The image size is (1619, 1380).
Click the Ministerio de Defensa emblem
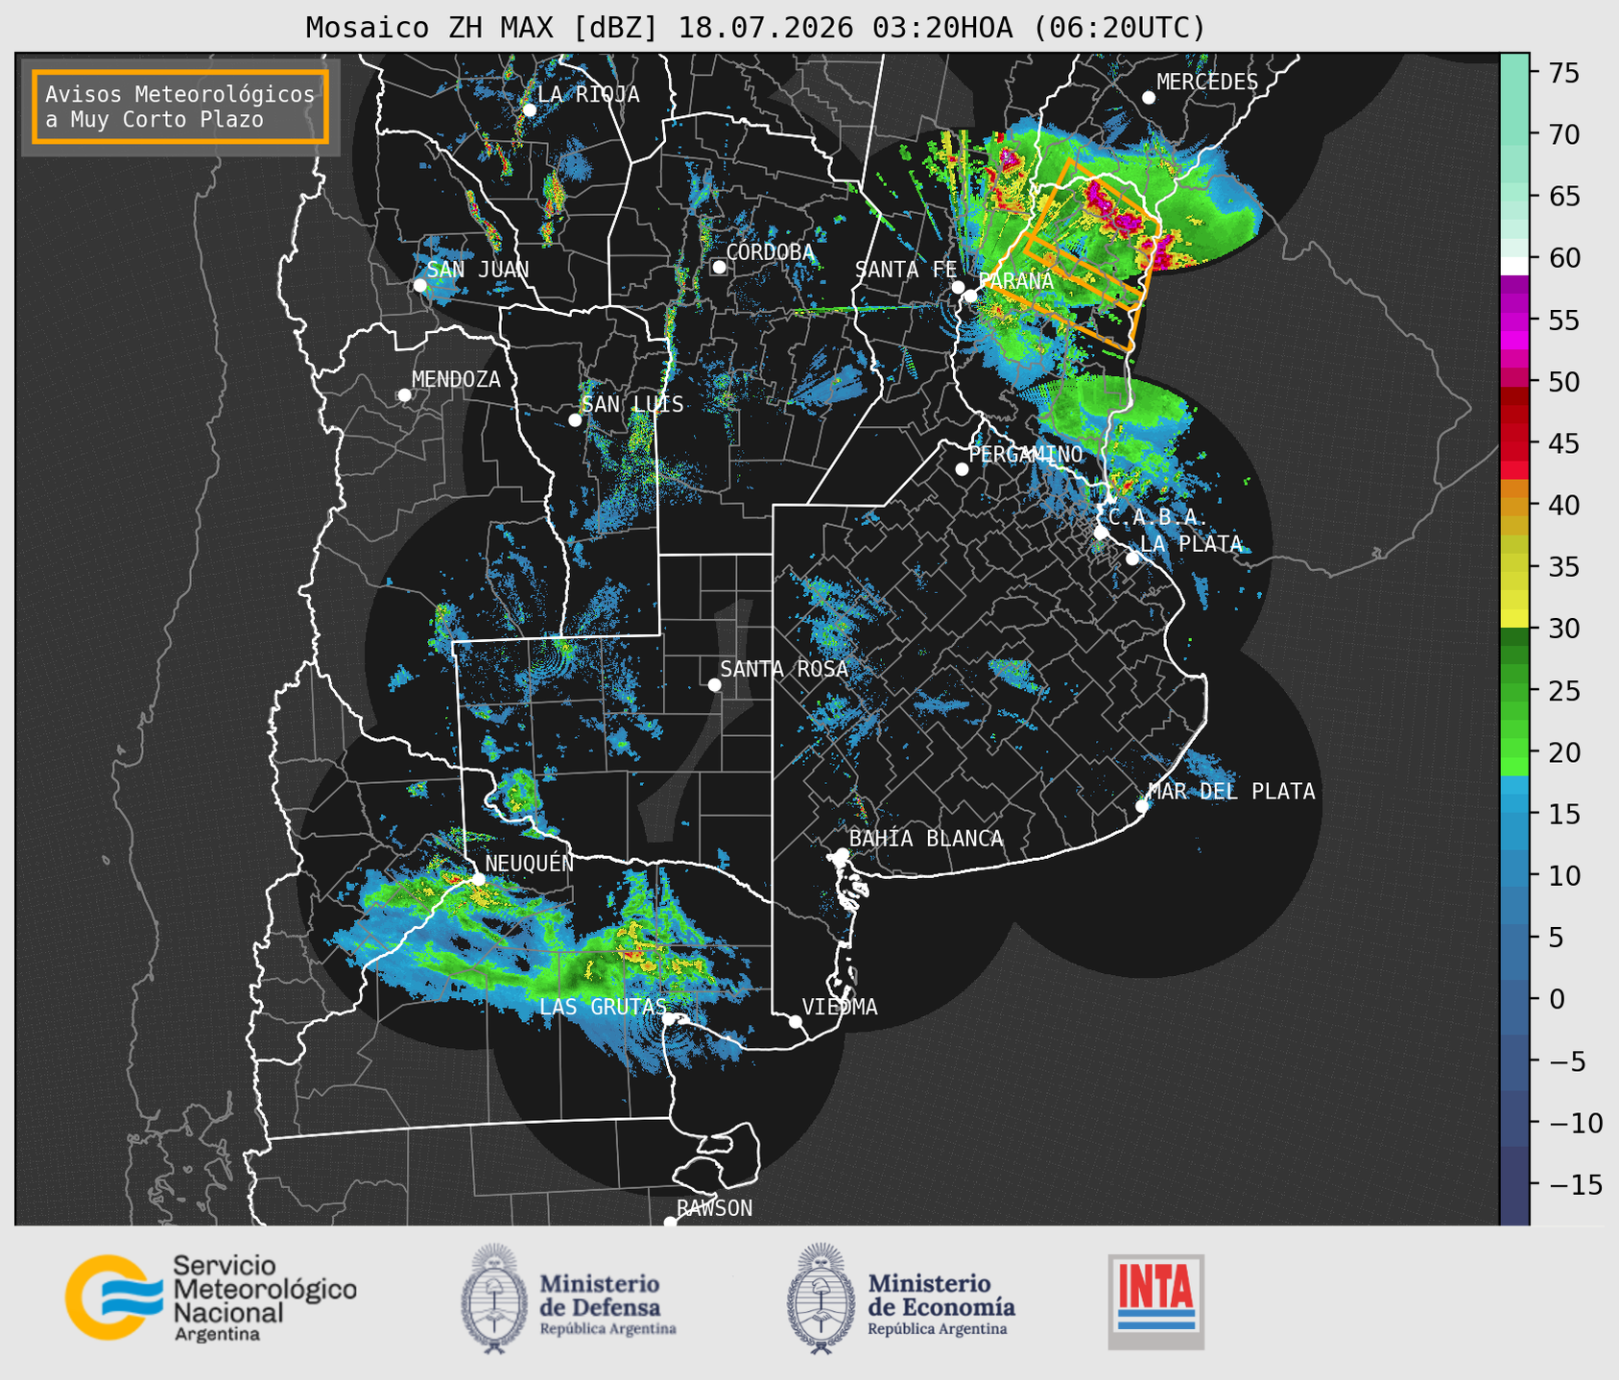click(494, 1298)
